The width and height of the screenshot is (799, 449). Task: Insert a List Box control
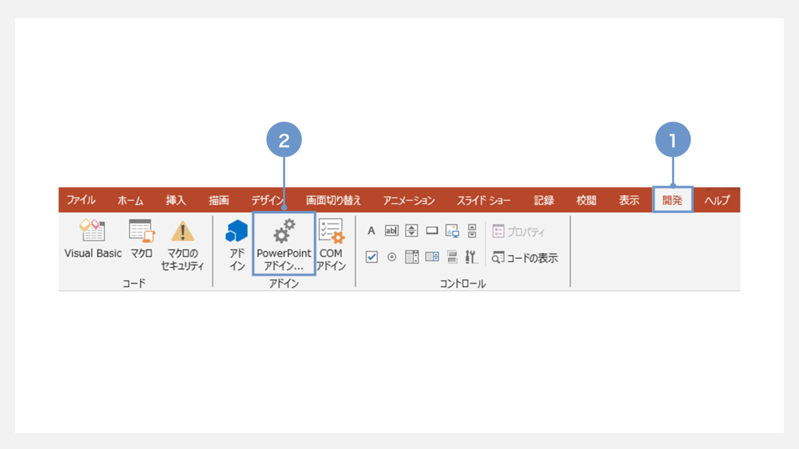click(x=411, y=257)
